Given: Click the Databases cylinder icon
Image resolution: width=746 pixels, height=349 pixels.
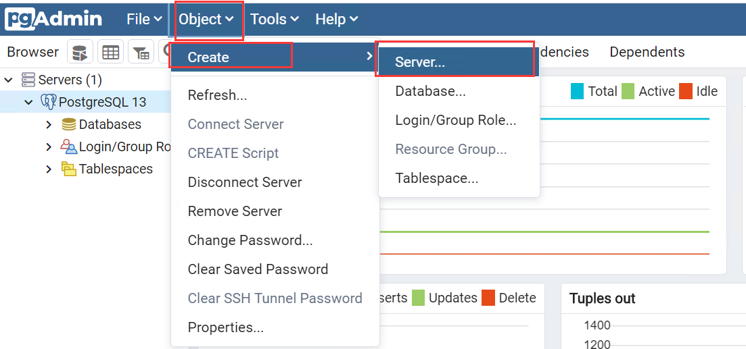Looking at the screenshot, I should (x=69, y=125).
